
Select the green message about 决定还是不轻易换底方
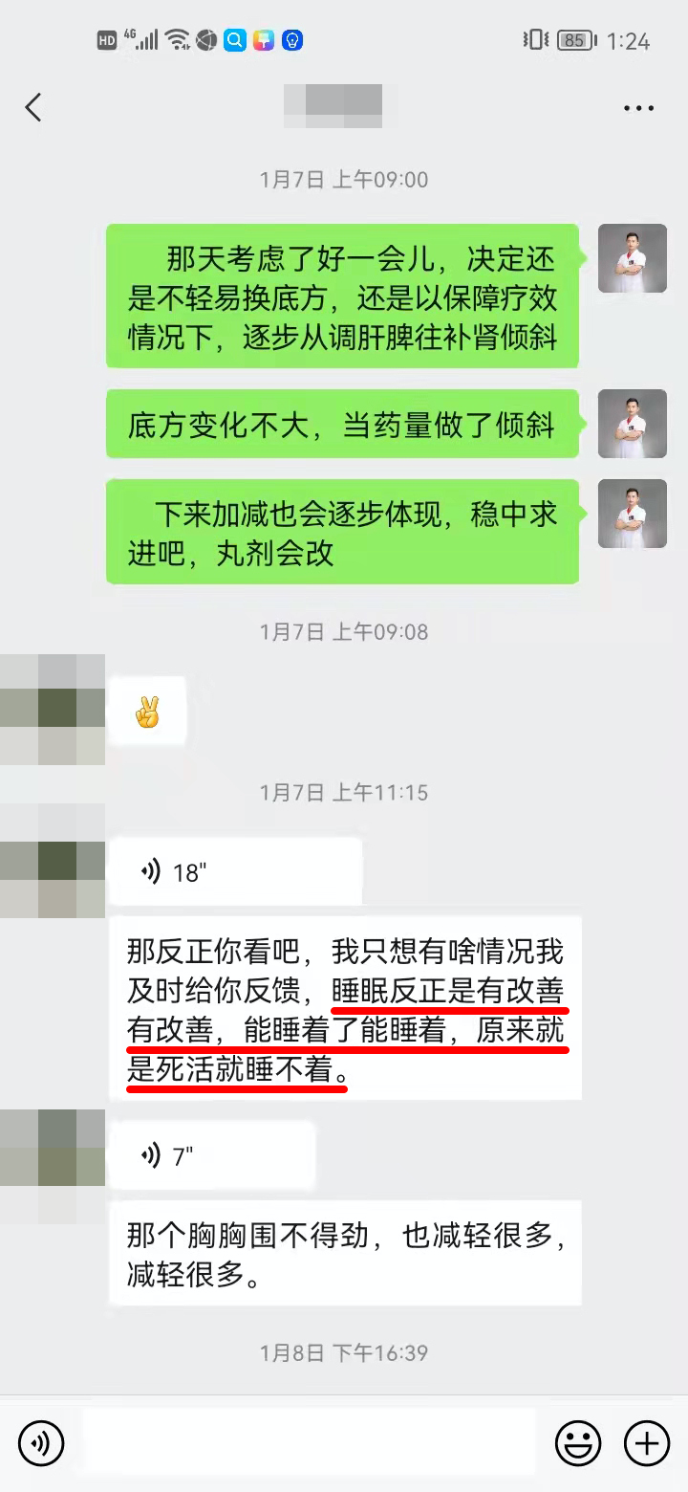click(342, 296)
